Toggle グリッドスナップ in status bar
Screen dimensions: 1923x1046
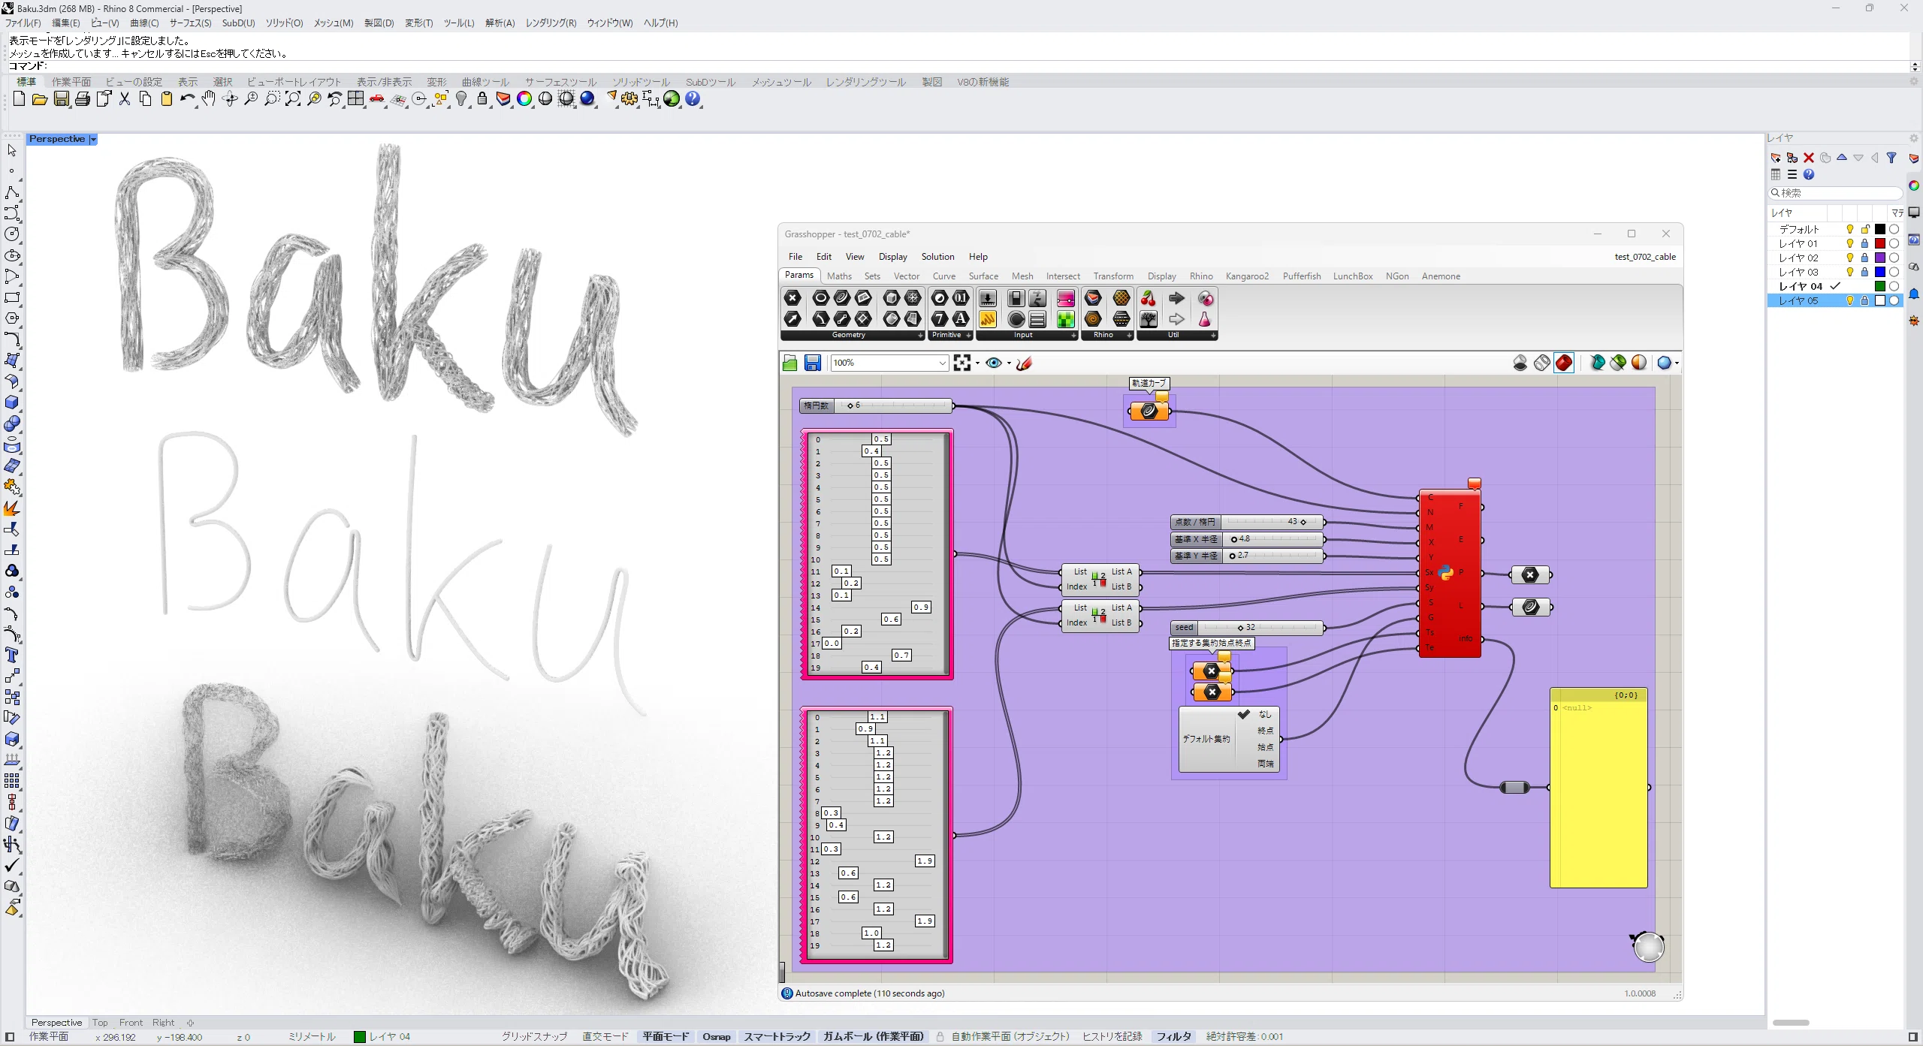[x=534, y=1036]
